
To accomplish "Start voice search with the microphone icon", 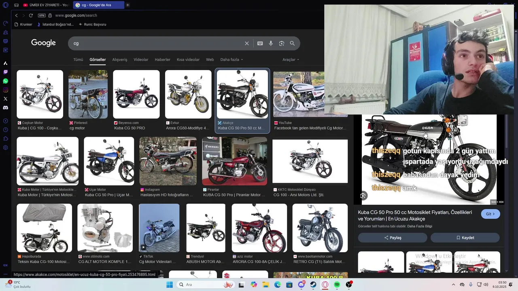I will pyautogui.click(x=271, y=43).
